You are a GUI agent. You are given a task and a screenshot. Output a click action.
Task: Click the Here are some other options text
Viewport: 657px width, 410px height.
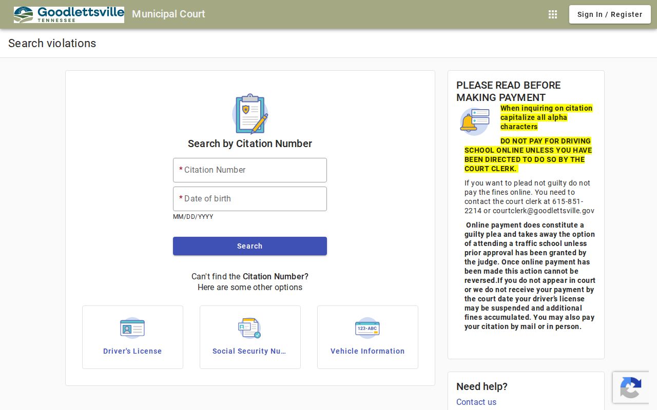click(250, 287)
